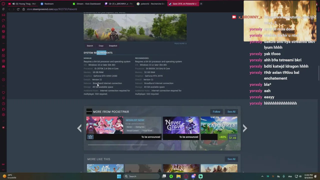Open the Opera menu logo icon
The image size is (320, 180).
[3, 4]
